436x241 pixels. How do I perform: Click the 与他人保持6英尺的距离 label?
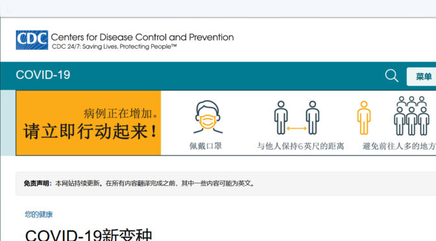point(300,146)
